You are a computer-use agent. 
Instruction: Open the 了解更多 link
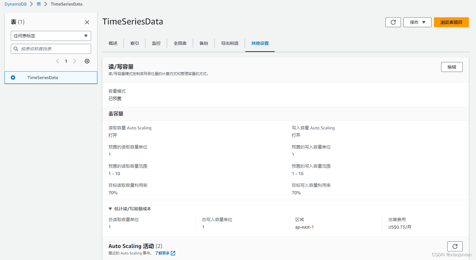162,253
